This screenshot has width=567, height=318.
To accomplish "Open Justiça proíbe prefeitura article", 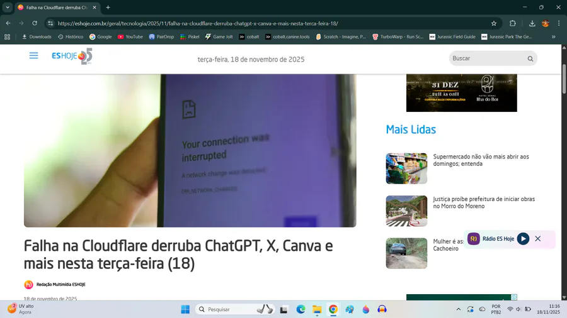I will [484, 202].
